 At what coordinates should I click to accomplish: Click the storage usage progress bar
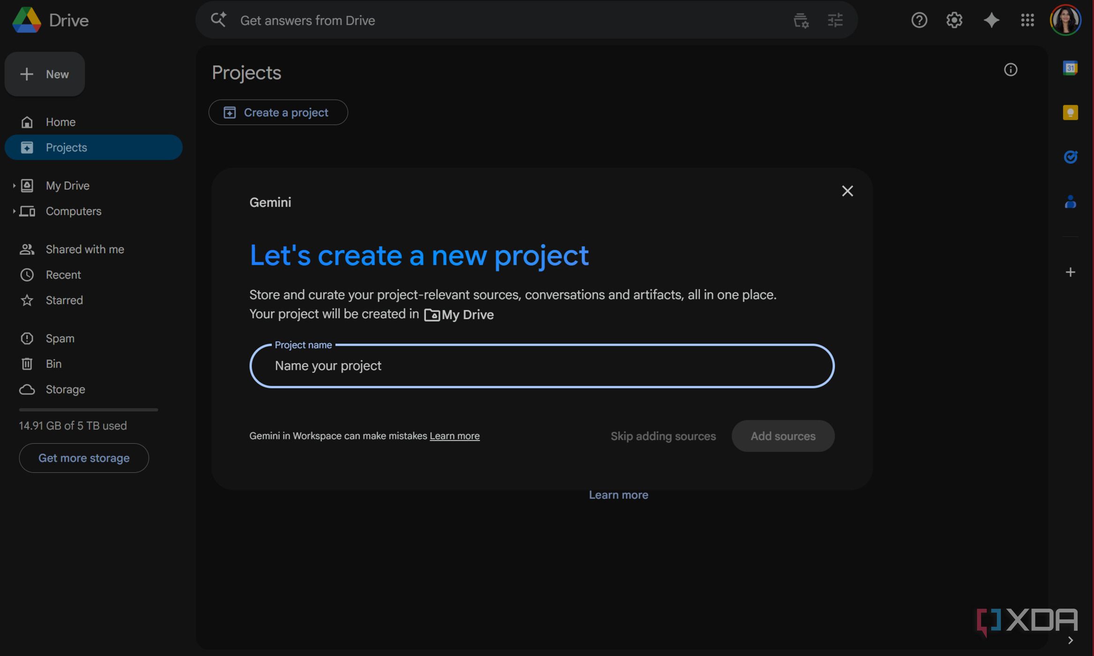tap(89, 410)
